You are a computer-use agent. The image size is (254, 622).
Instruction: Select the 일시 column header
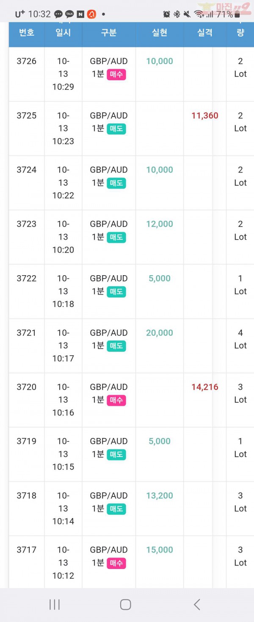click(63, 33)
